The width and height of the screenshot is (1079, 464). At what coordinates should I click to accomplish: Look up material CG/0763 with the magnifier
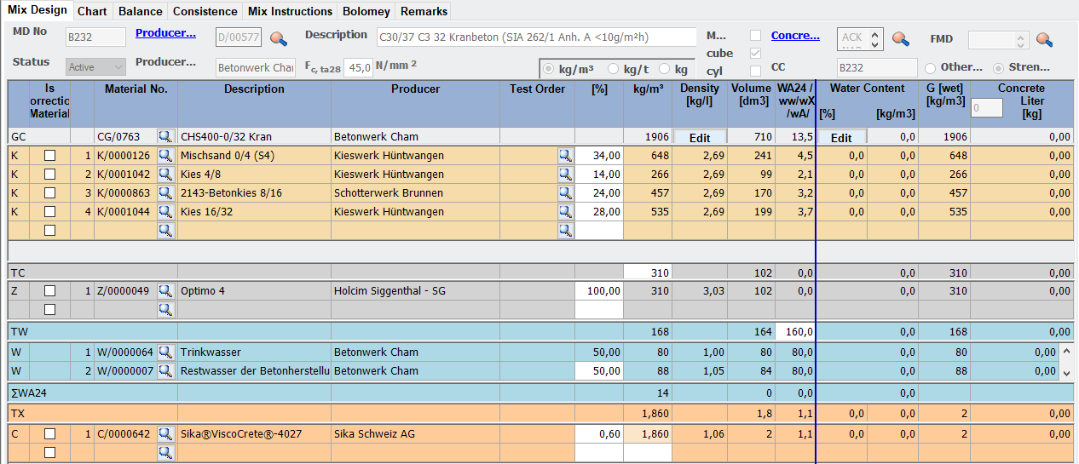click(x=166, y=136)
